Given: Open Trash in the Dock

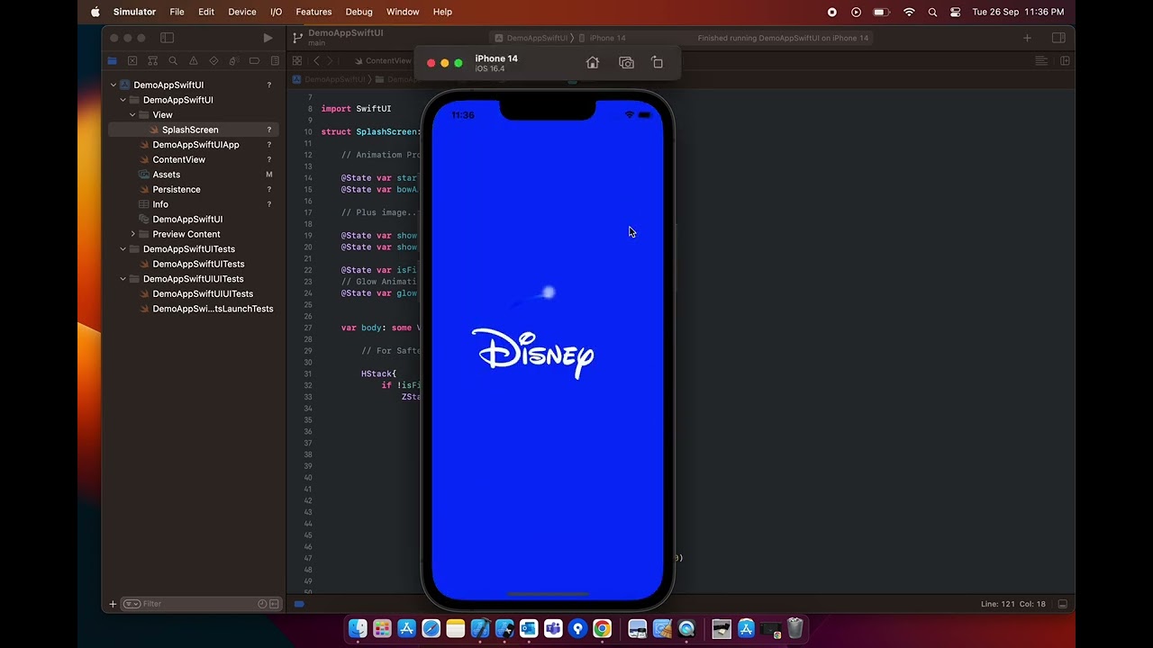Looking at the screenshot, I should coord(794,628).
